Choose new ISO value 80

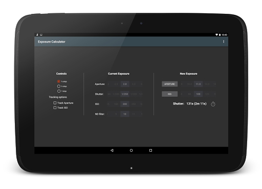point(189,94)
